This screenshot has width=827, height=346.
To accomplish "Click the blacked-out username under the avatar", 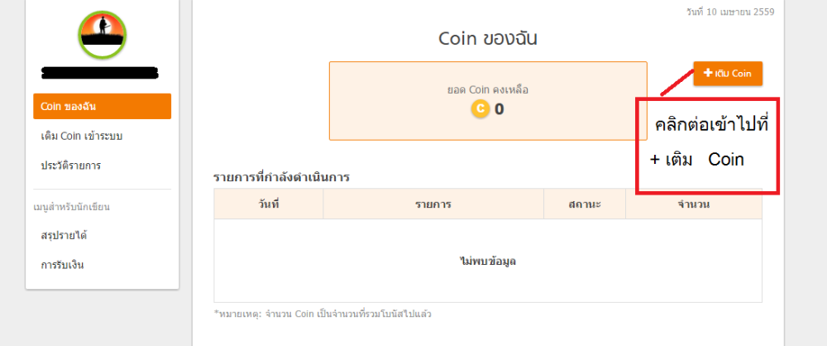I will click(x=99, y=73).
